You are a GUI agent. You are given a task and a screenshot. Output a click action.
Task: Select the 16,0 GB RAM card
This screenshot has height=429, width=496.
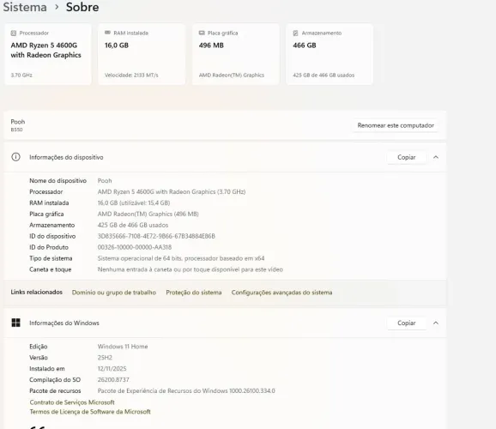(142, 54)
